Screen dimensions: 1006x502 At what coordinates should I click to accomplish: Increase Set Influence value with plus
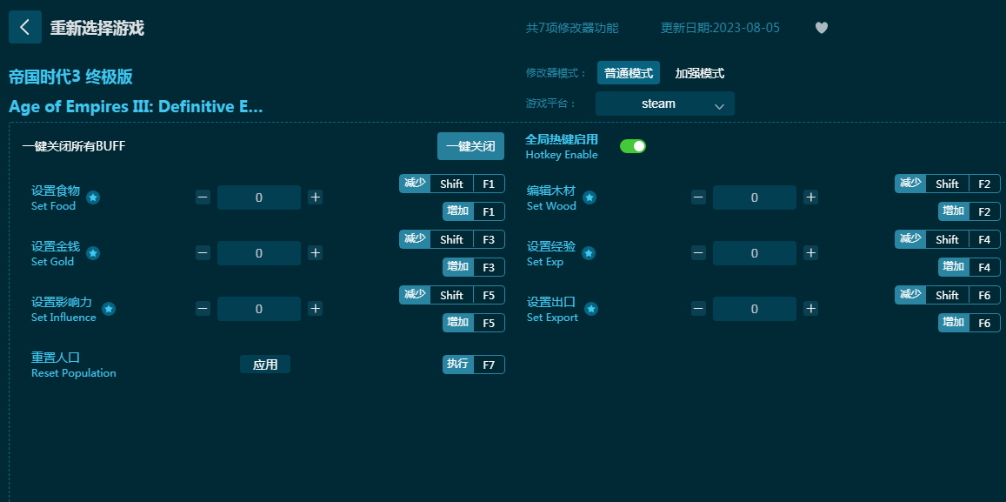pos(315,309)
